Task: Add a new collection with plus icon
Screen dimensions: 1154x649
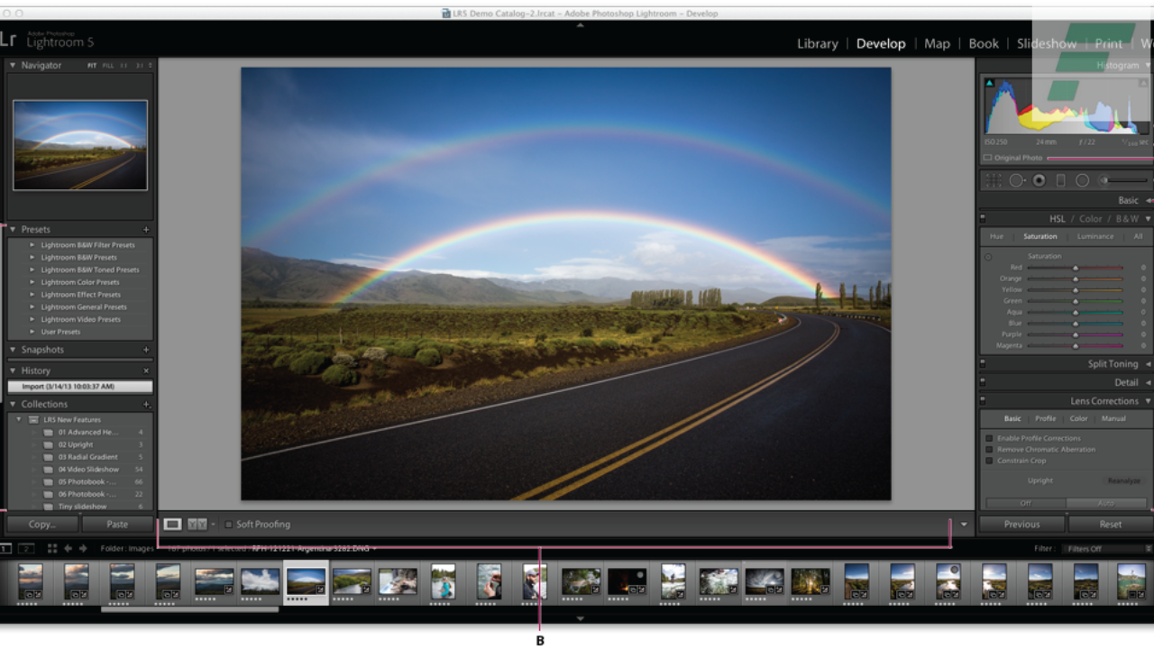Action: [146, 405]
